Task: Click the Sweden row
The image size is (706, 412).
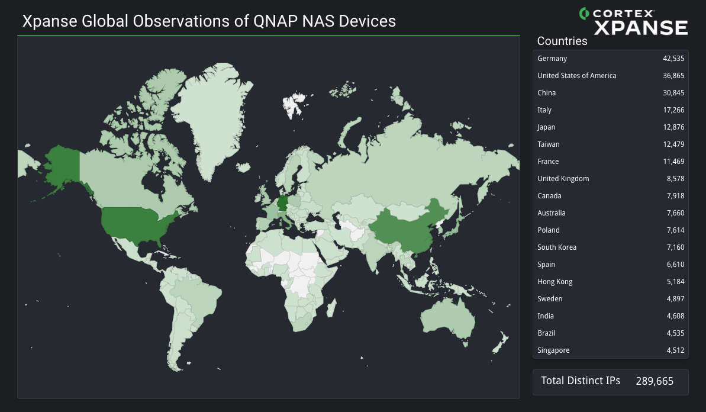Action: click(x=611, y=298)
